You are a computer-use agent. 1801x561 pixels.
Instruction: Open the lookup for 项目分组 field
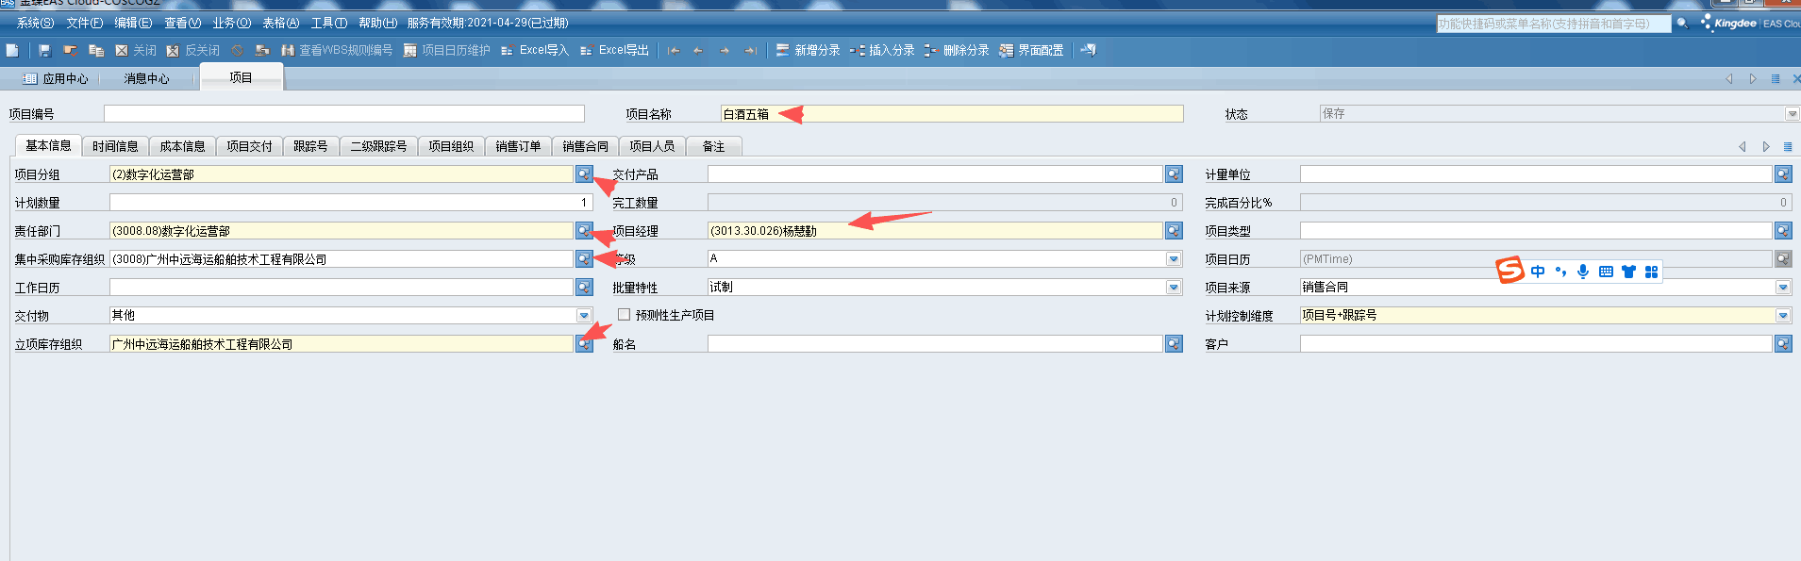(x=584, y=174)
